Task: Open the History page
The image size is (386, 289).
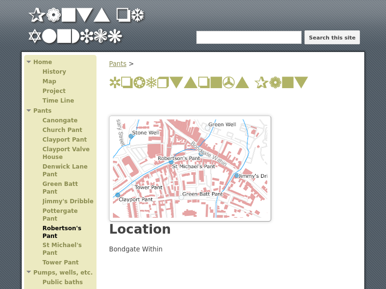Action: click(x=54, y=72)
